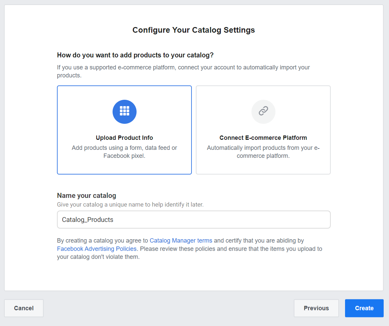Image resolution: width=389 pixels, height=326 pixels.
Task: Click the "How do you want to add products" heading
Action: (135, 55)
